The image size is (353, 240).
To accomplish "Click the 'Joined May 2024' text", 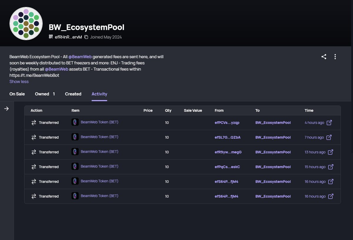I will tap(106, 37).
